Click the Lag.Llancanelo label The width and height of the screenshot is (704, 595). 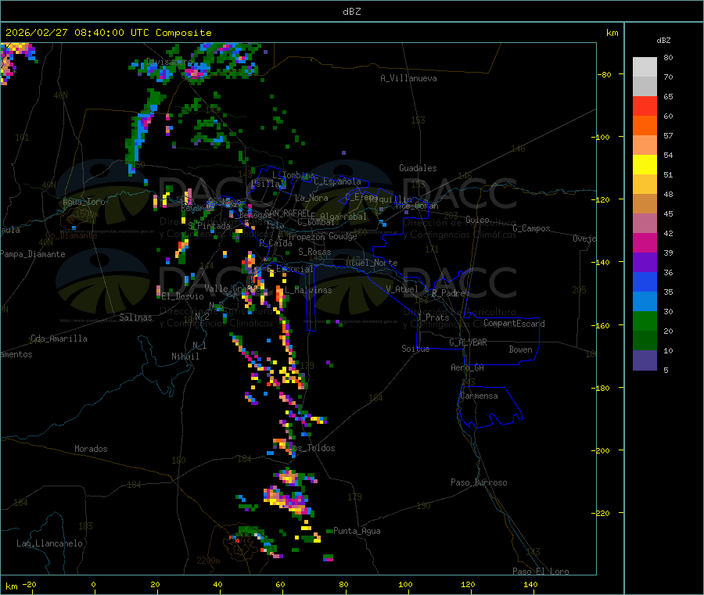pos(49,543)
